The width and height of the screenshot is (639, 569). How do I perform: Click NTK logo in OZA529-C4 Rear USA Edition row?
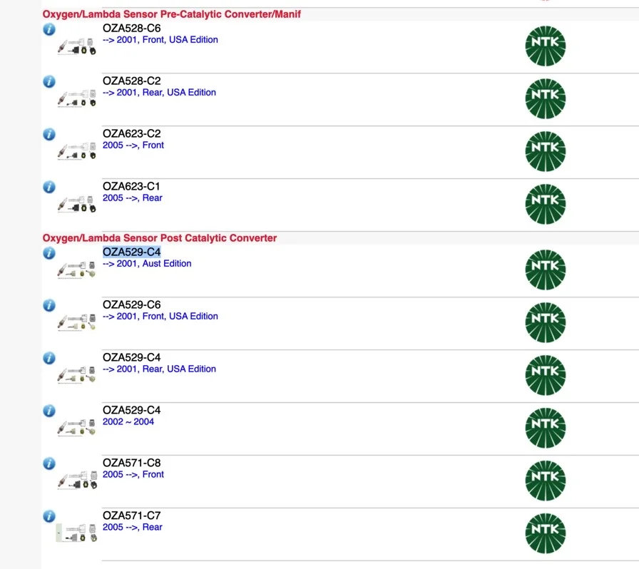coord(546,375)
